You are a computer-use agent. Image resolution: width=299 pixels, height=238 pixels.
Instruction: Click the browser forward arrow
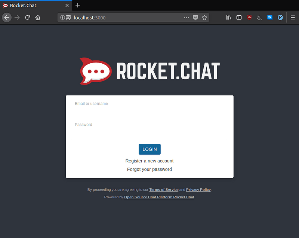tap(17, 18)
